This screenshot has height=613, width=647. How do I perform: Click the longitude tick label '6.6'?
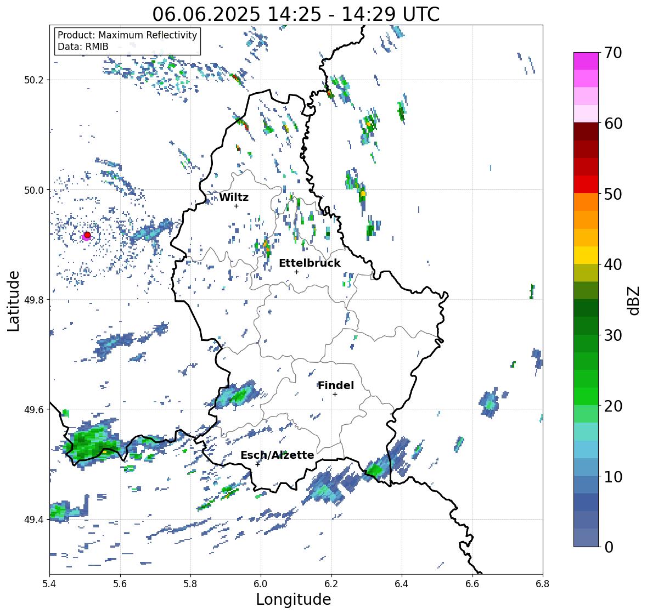coord(472,584)
